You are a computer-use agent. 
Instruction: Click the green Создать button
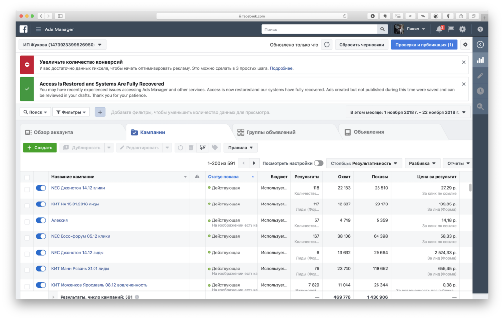click(40, 147)
